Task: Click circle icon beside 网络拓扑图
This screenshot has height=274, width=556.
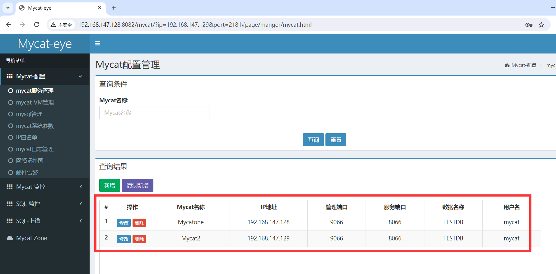Action: click(x=11, y=161)
